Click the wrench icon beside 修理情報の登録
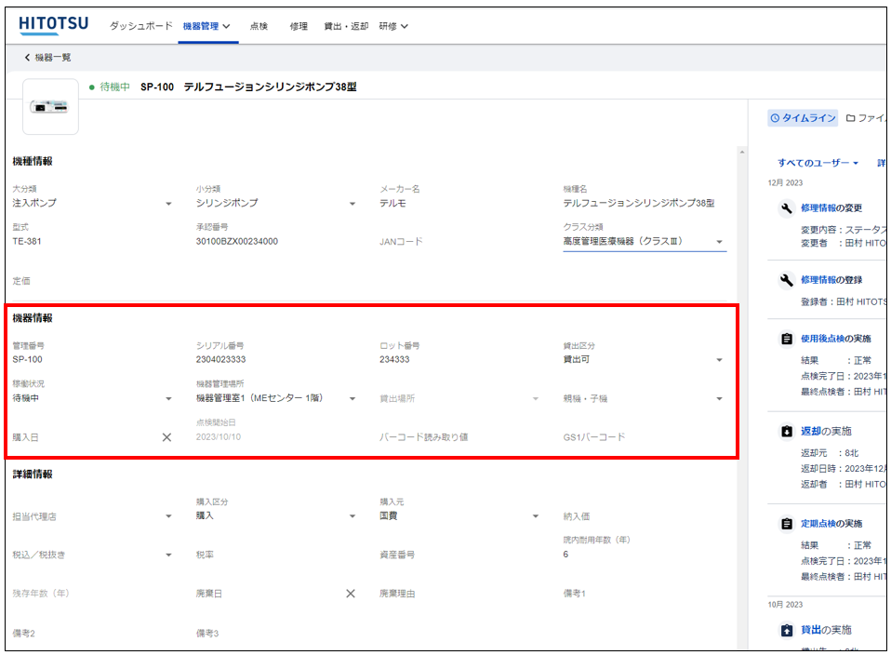 pyautogui.click(x=787, y=280)
